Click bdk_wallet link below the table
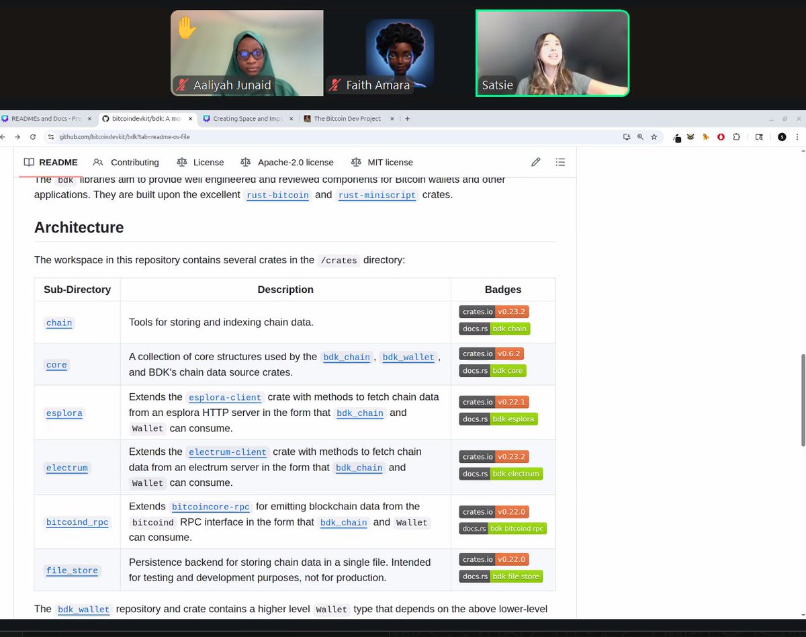 click(x=84, y=609)
